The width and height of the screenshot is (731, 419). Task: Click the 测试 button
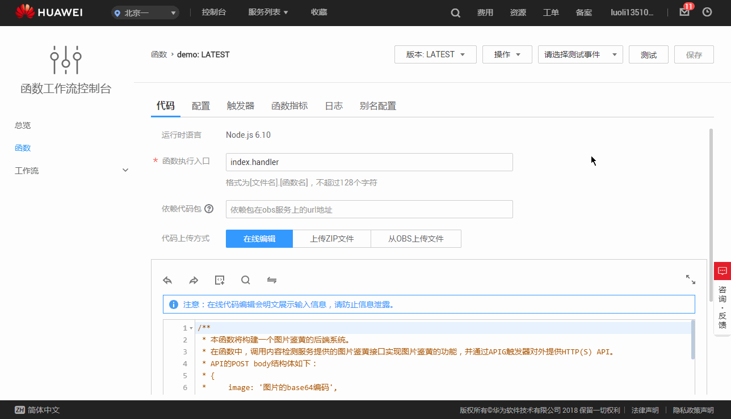648,54
